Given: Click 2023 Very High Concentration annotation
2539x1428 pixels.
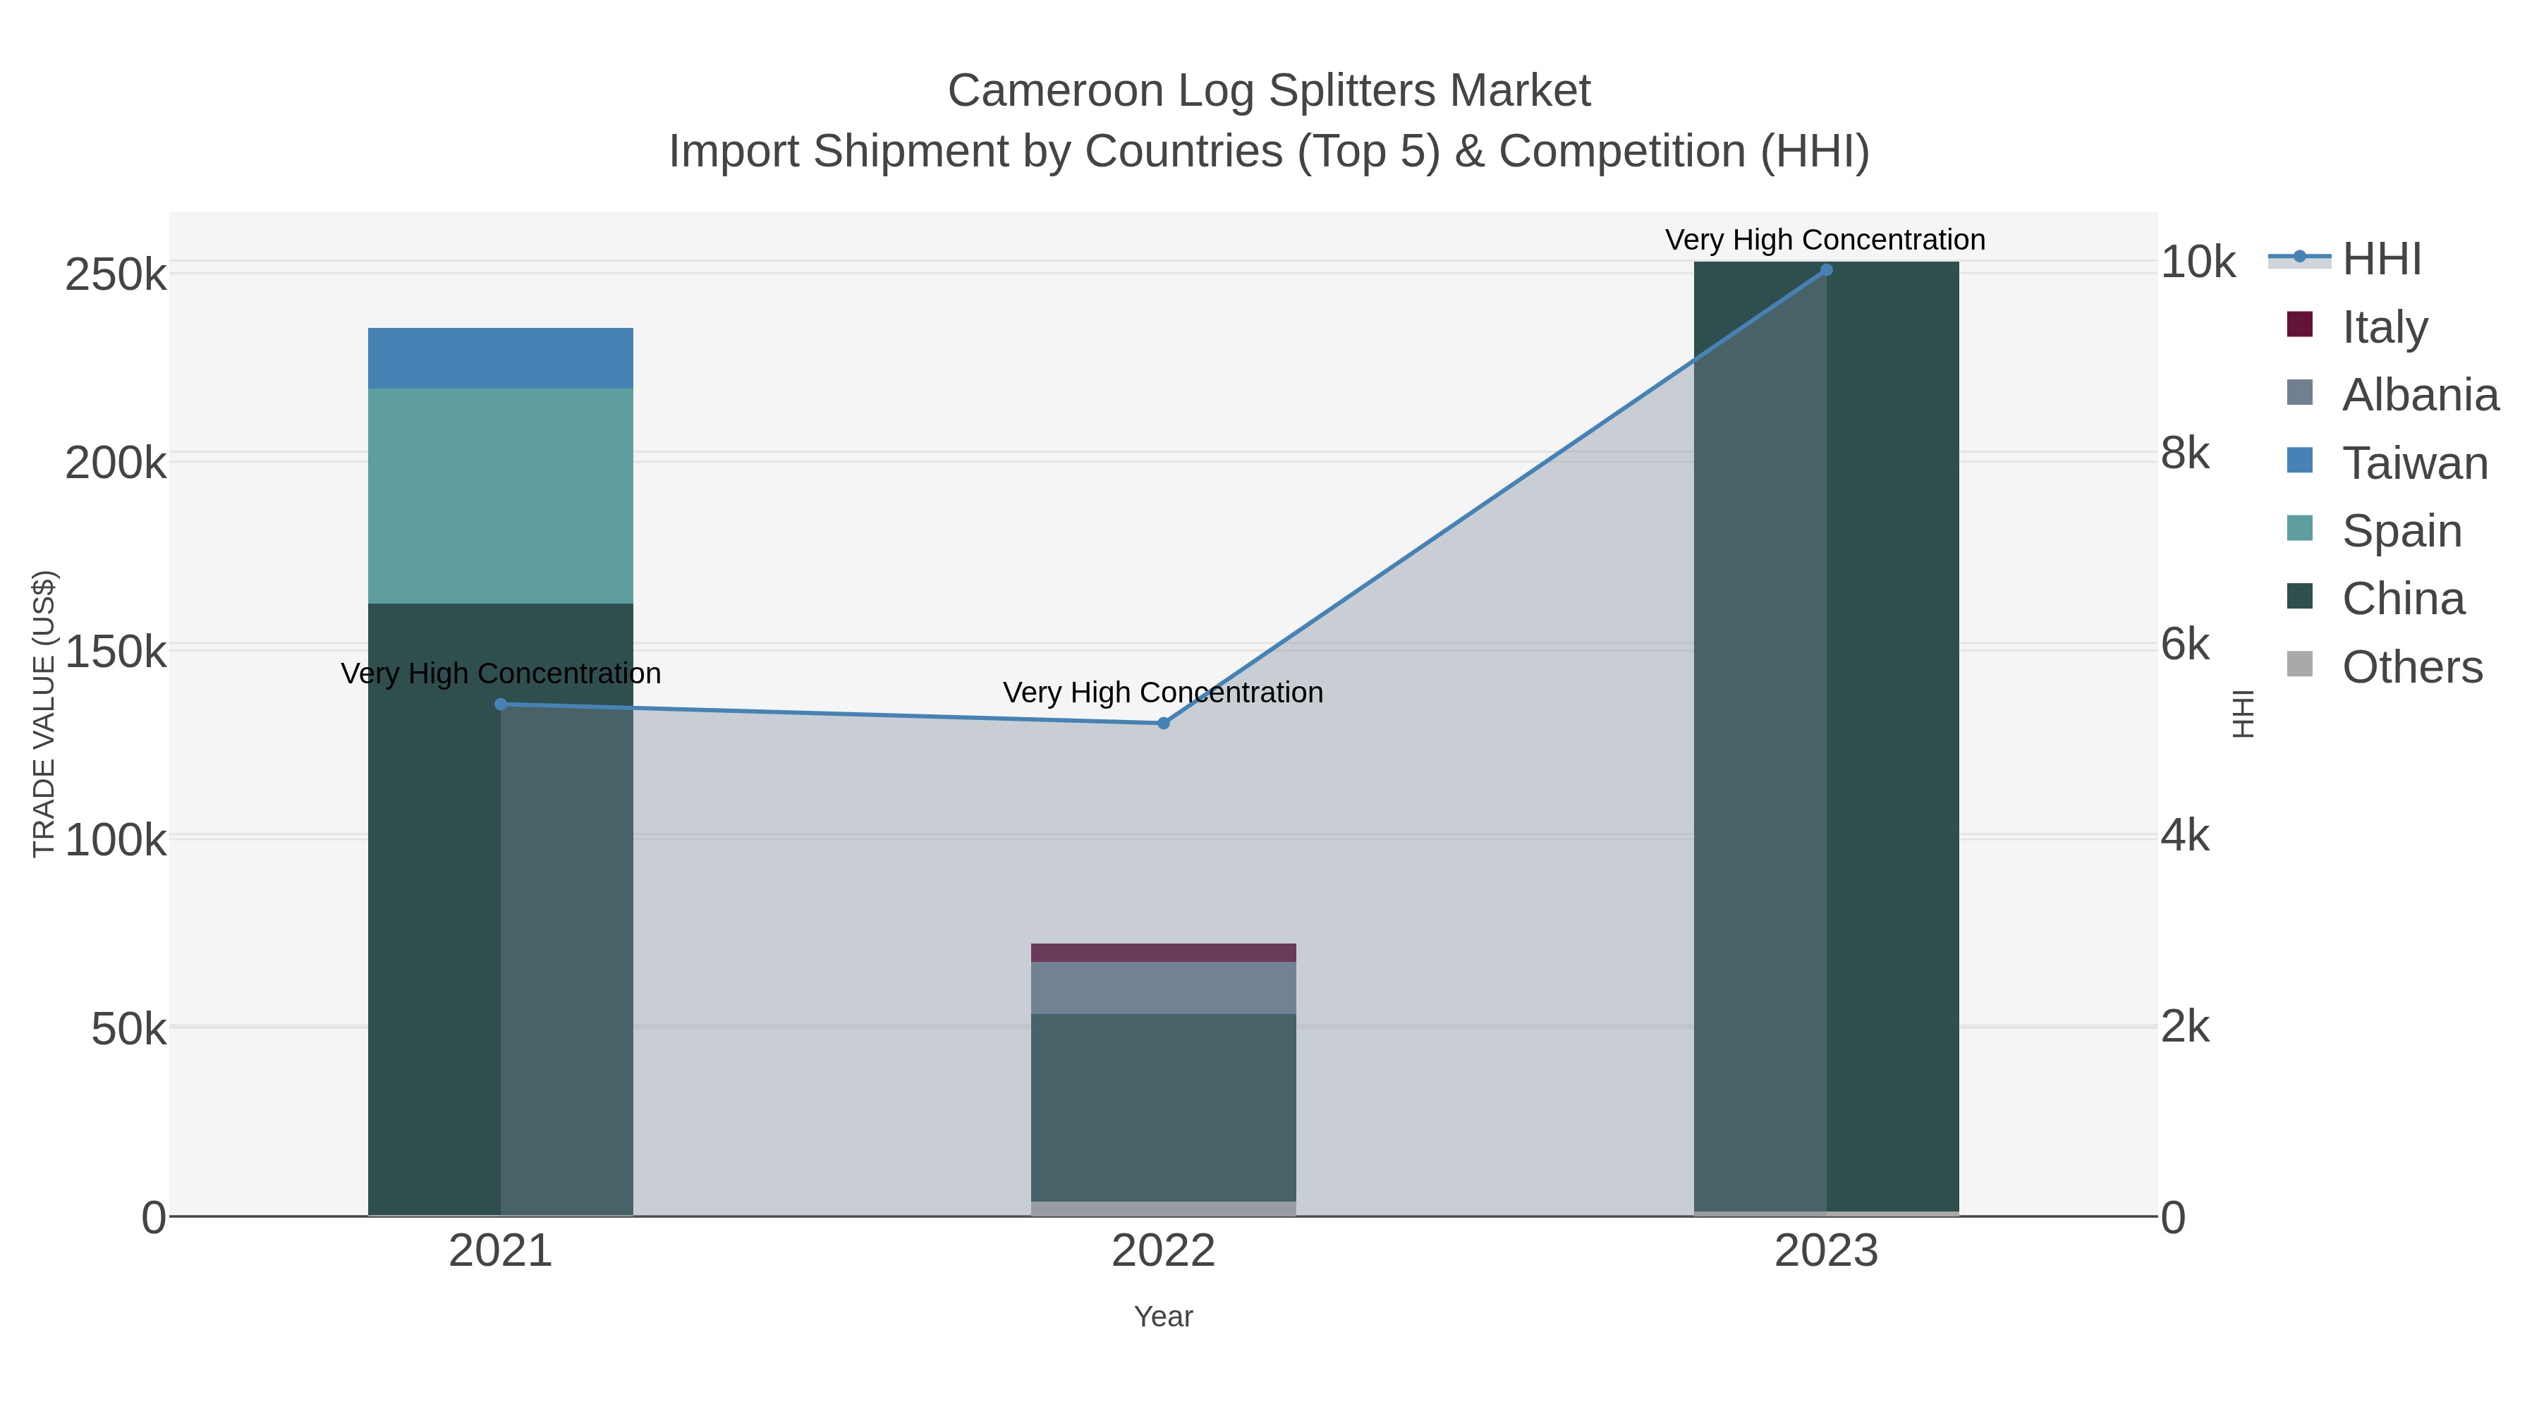Looking at the screenshot, I should coord(1825,240).
